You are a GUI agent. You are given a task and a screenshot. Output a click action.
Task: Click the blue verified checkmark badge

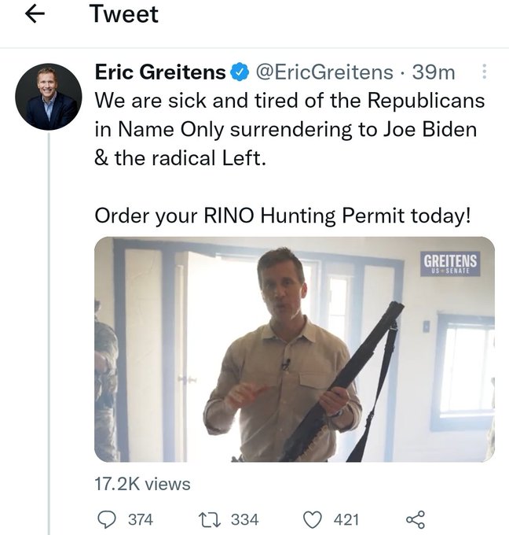240,73
